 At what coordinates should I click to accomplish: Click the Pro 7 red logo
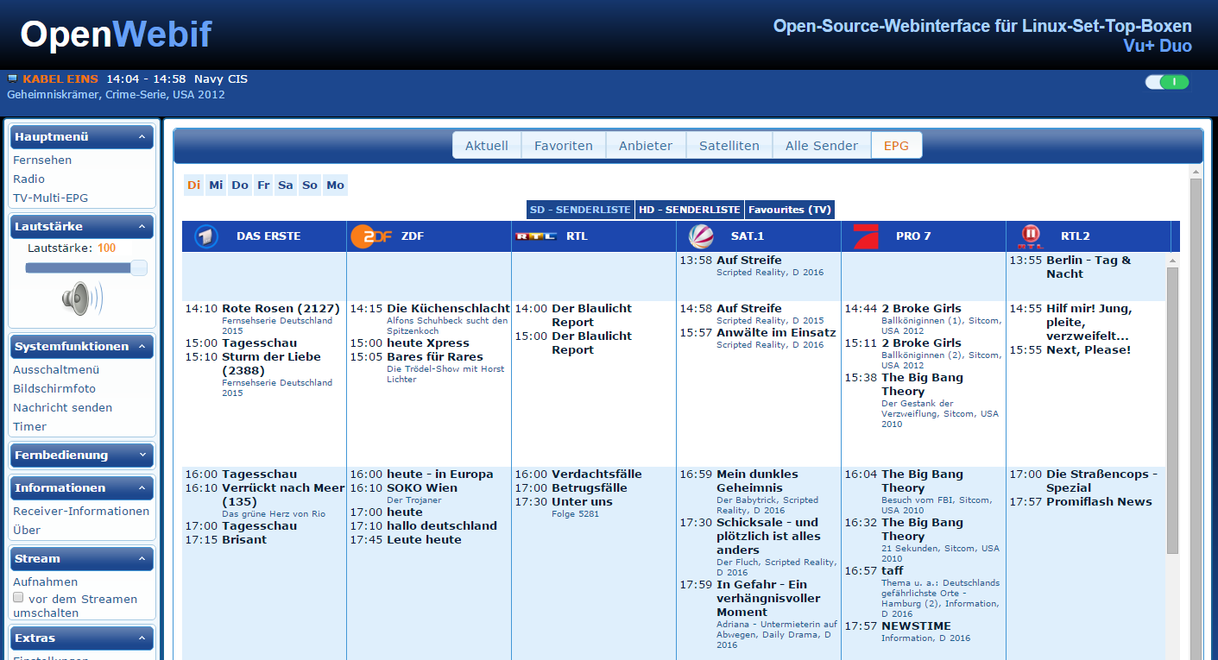tap(866, 236)
